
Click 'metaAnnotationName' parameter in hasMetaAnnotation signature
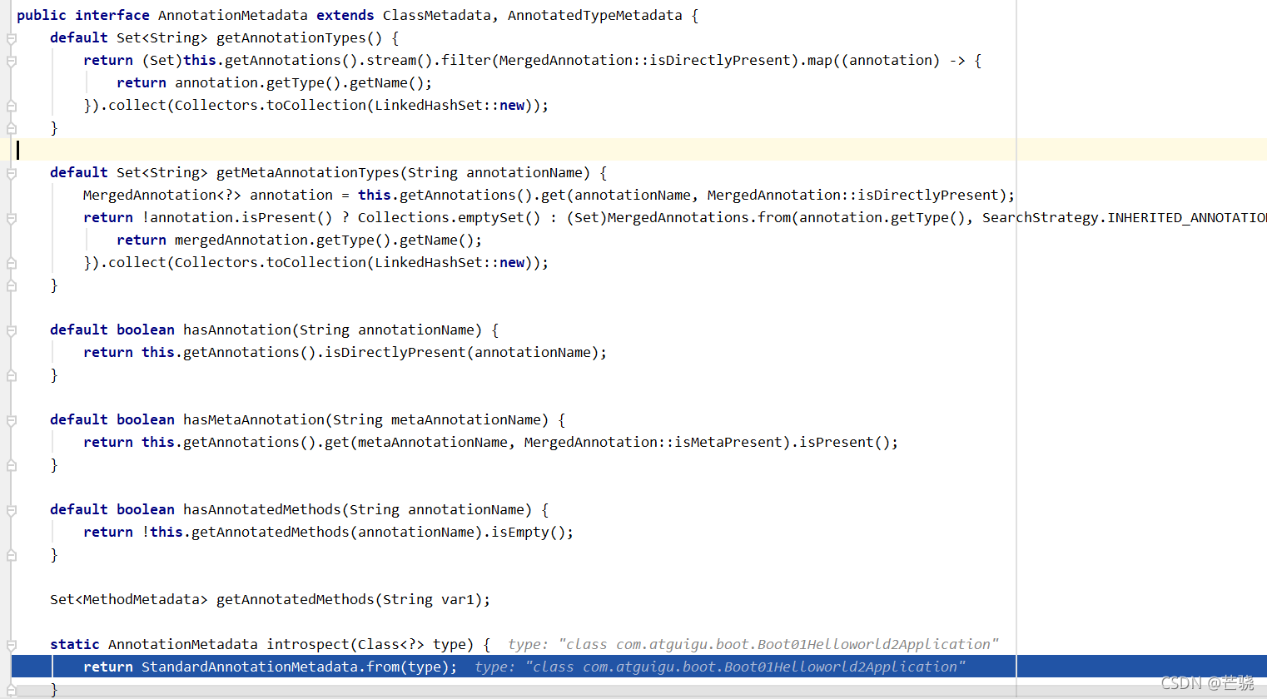click(x=466, y=419)
